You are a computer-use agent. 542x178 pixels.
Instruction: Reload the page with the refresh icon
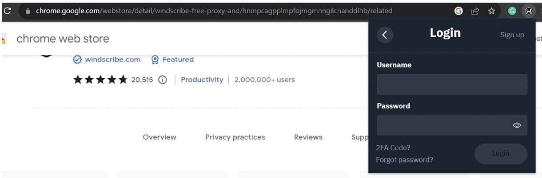pyautogui.click(x=7, y=11)
